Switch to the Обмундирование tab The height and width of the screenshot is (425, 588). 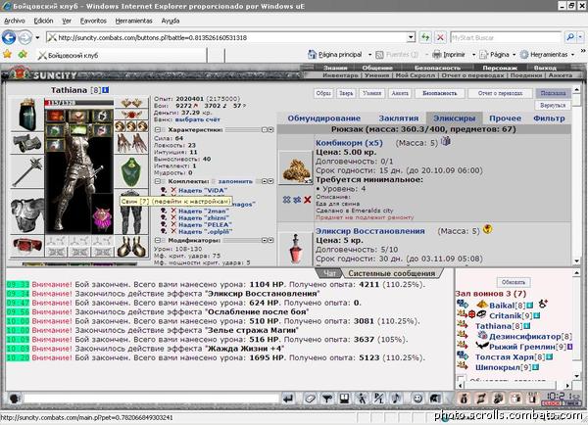[324, 118]
